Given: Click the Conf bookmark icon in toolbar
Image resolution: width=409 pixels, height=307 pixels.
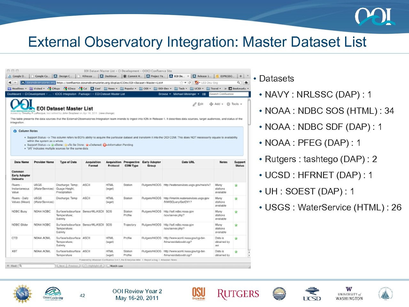Looking at the screenshot, I should (x=92, y=88).
